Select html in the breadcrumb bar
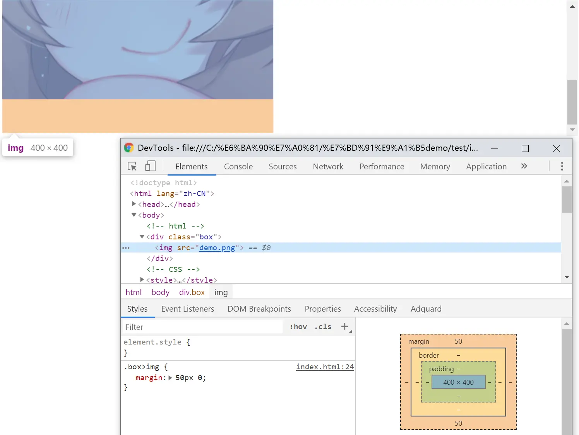The height and width of the screenshot is (435, 579). coord(134,292)
